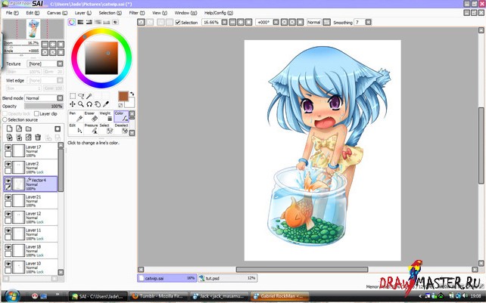
Task: Choose the vector Pressure tool
Action: 91,128
